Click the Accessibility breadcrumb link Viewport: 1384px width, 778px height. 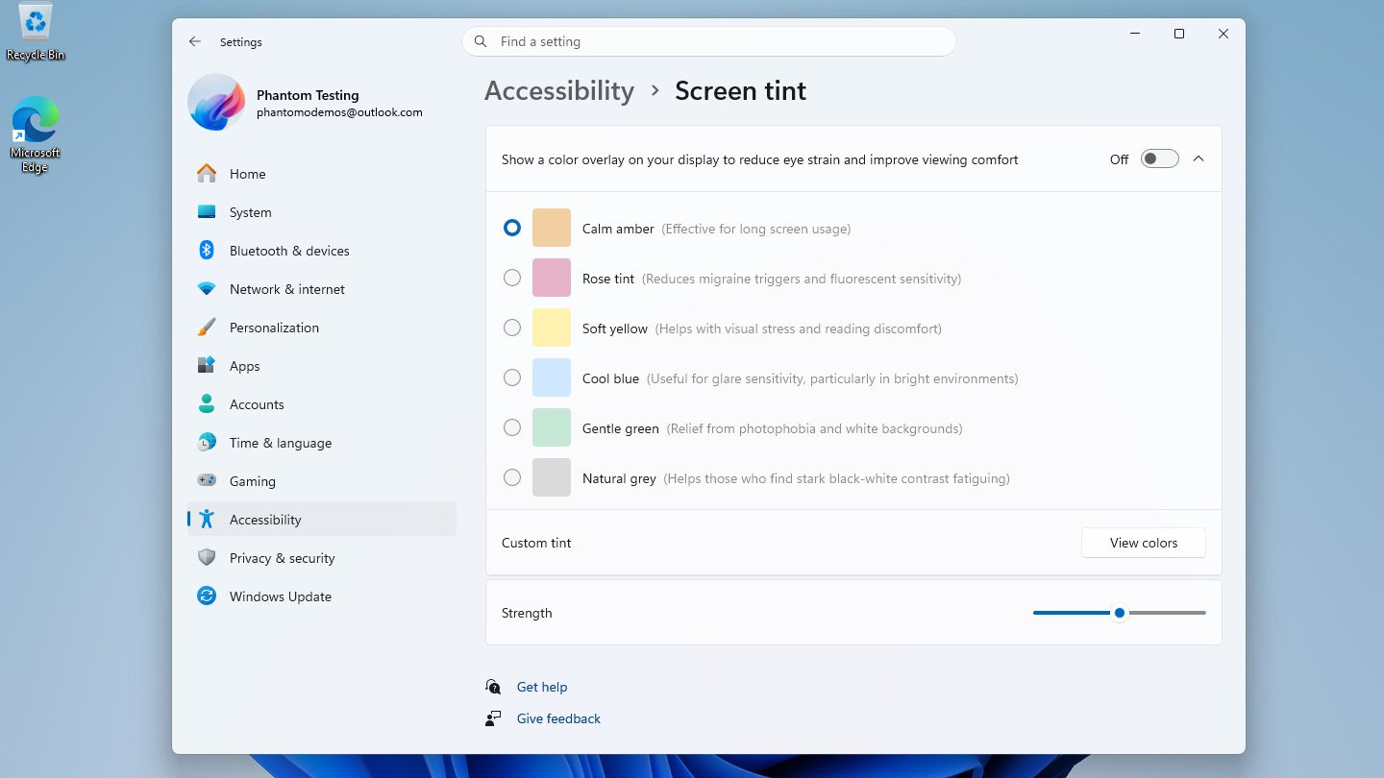click(x=558, y=90)
